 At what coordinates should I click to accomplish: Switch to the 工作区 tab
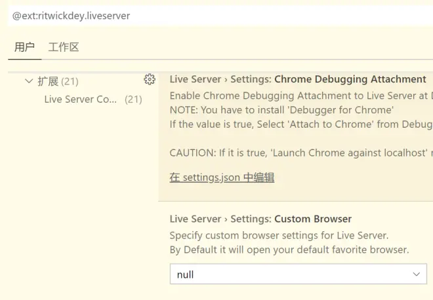(x=64, y=47)
